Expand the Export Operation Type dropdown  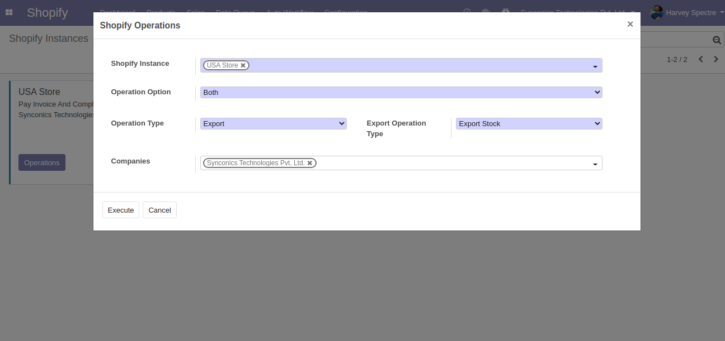(x=528, y=124)
